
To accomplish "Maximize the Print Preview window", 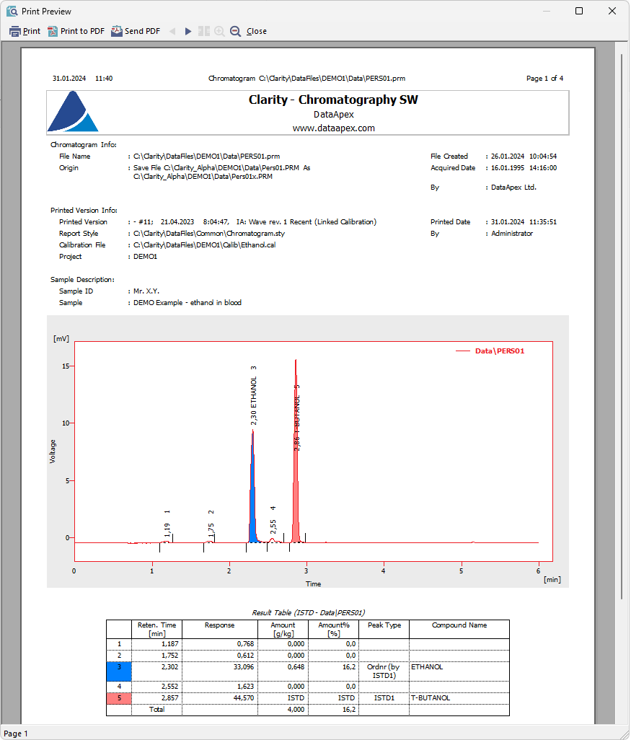I will point(579,11).
